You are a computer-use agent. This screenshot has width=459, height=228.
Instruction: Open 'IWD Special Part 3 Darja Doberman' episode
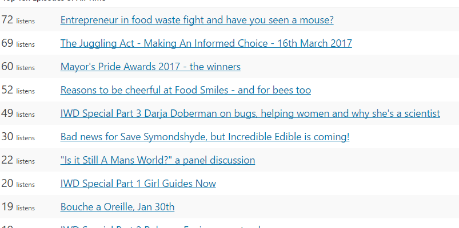(x=250, y=113)
